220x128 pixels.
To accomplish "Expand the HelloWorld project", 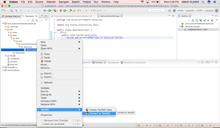I will (x=3, y=67).
